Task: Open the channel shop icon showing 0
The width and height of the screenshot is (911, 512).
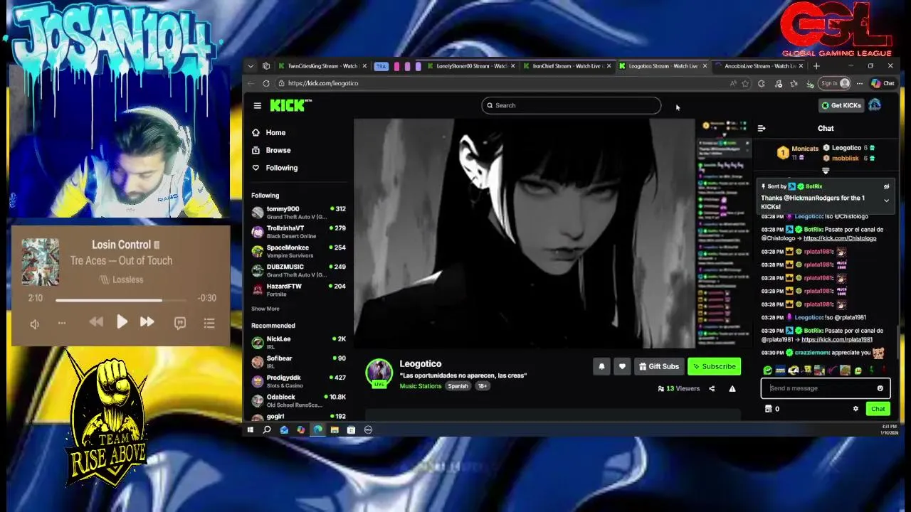Action: tap(772, 409)
